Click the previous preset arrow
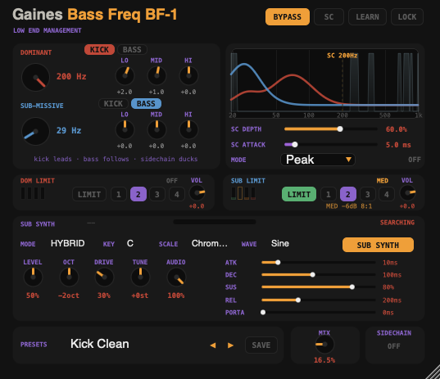The height and width of the screenshot is (379, 440). click(x=213, y=345)
